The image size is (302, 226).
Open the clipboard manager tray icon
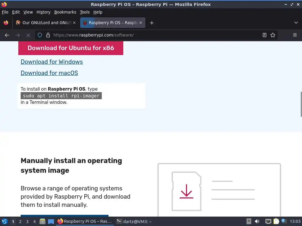coord(276,221)
